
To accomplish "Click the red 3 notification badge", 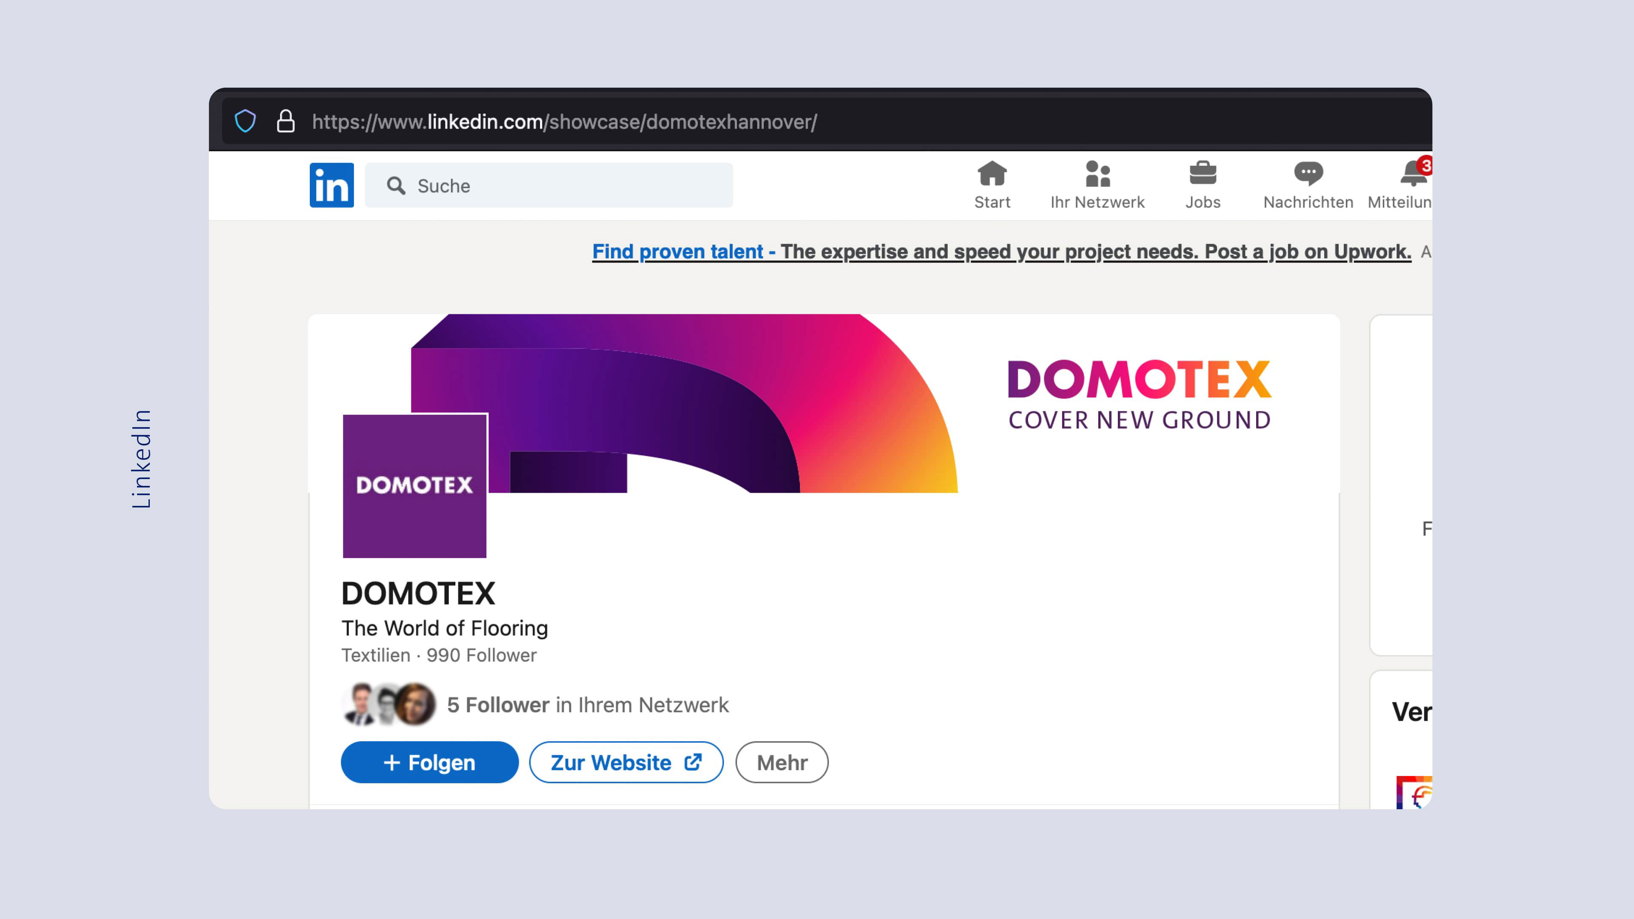I will 1425,166.
